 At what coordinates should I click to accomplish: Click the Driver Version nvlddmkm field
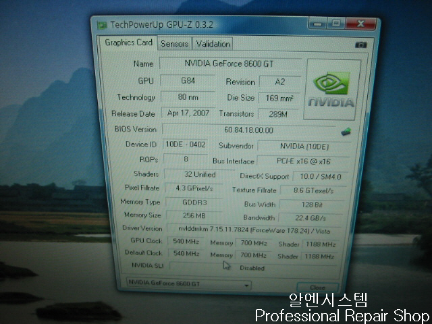[x=254, y=230]
